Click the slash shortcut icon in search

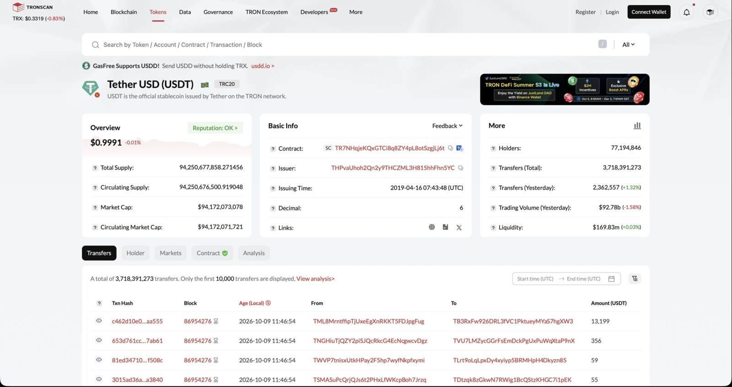tap(603, 44)
